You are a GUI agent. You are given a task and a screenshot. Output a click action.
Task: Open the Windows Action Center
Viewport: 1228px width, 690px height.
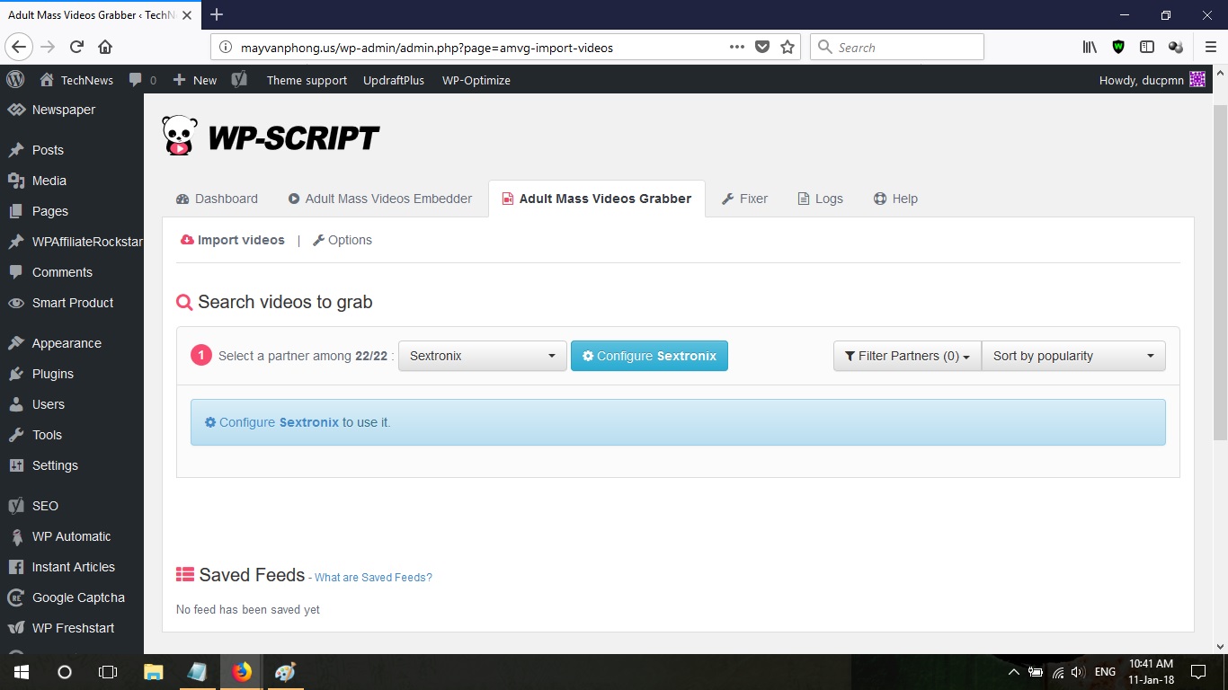[1197, 672]
